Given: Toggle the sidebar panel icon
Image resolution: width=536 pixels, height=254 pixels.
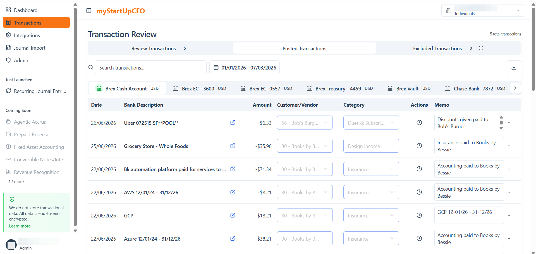Looking at the screenshot, I should click(x=89, y=11).
